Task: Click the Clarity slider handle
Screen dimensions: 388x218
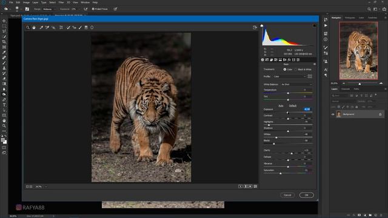Action: [x=292, y=153]
